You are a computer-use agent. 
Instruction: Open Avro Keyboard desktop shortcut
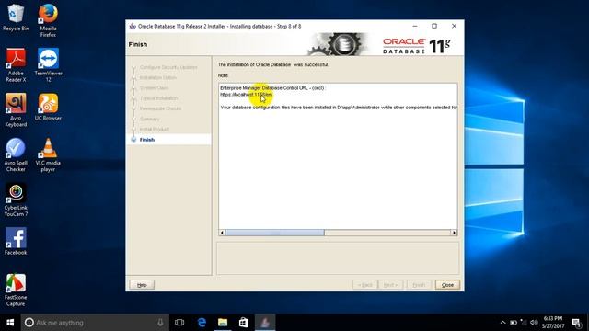click(x=16, y=110)
